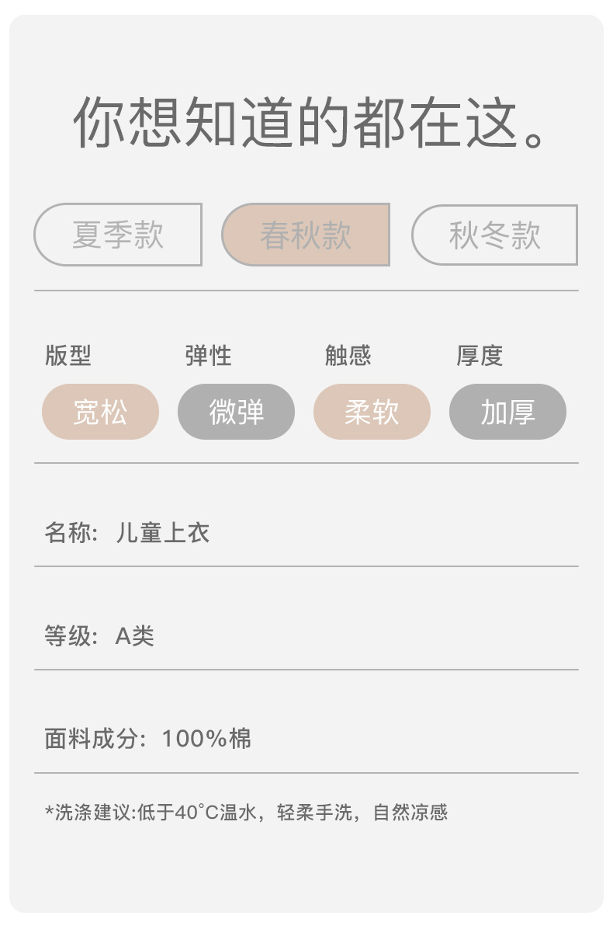Open the 秋冬款 tab
The image size is (613, 926).
pyautogui.click(x=494, y=235)
